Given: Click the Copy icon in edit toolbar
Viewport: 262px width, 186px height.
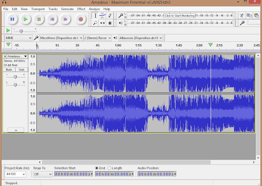Looking at the screenshot, I should coord(249,16).
